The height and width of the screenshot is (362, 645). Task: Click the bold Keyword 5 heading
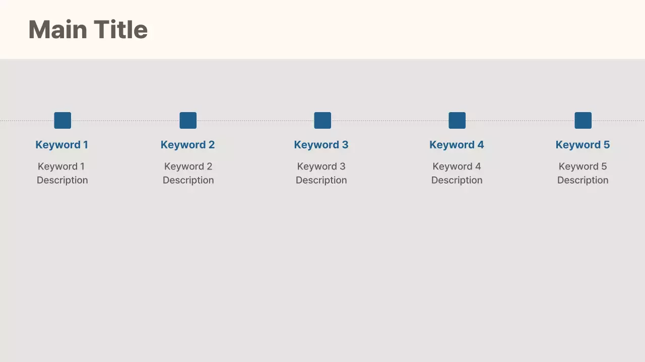583,145
